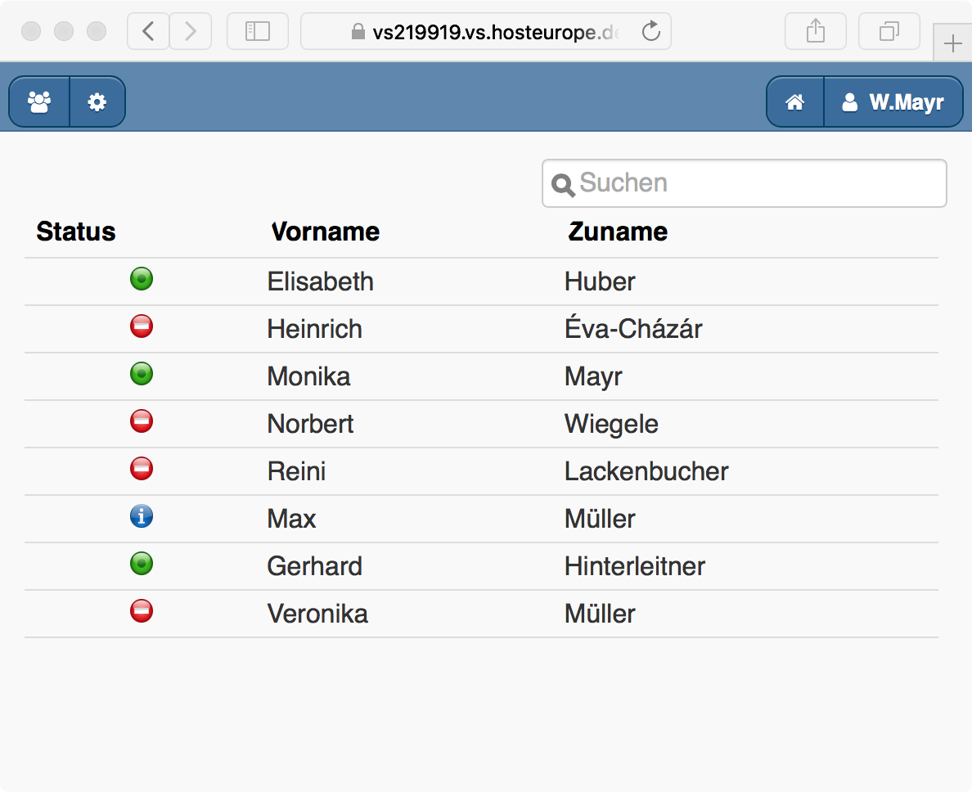Image resolution: width=972 pixels, height=792 pixels.
Task: Sort by the Status column header
Action: tap(76, 232)
